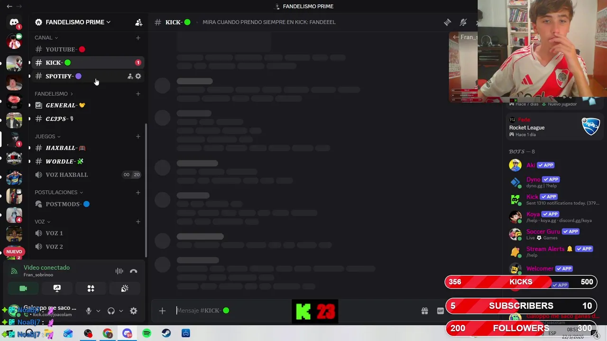Open the KICK channel
607x341 pixels.
click(87, 63)
